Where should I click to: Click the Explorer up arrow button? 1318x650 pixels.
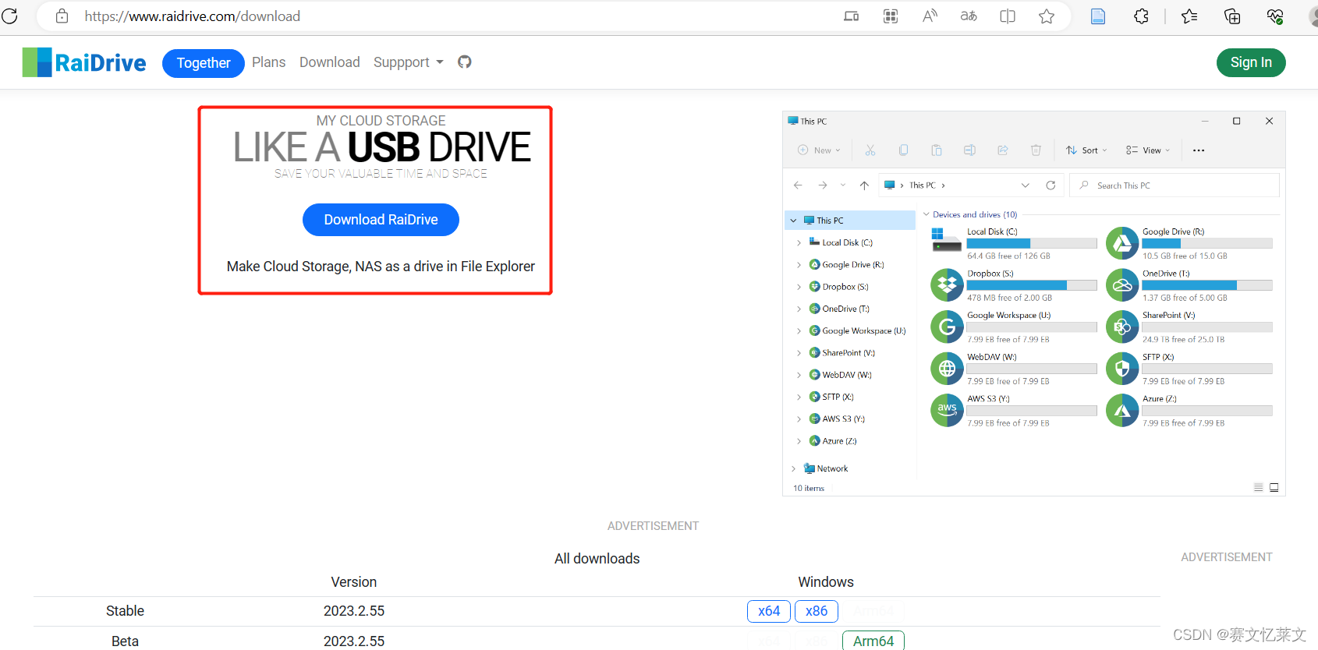864,185
